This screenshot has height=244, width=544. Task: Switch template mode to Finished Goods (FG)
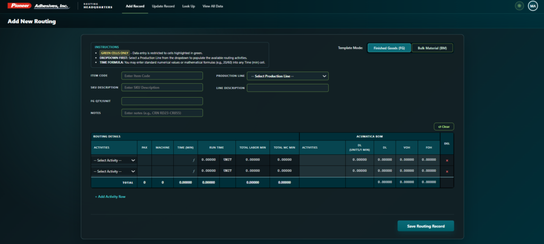[x=389, y=48]
